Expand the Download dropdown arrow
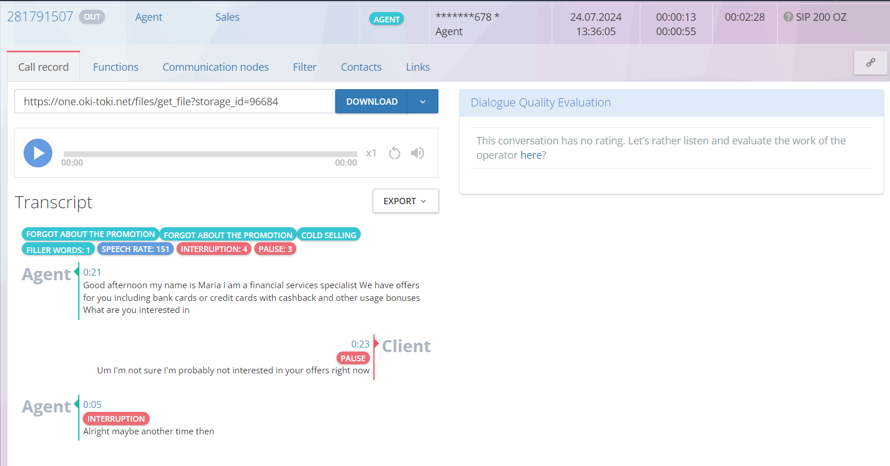The image size is (890, 466). click(x=423, y=102)
